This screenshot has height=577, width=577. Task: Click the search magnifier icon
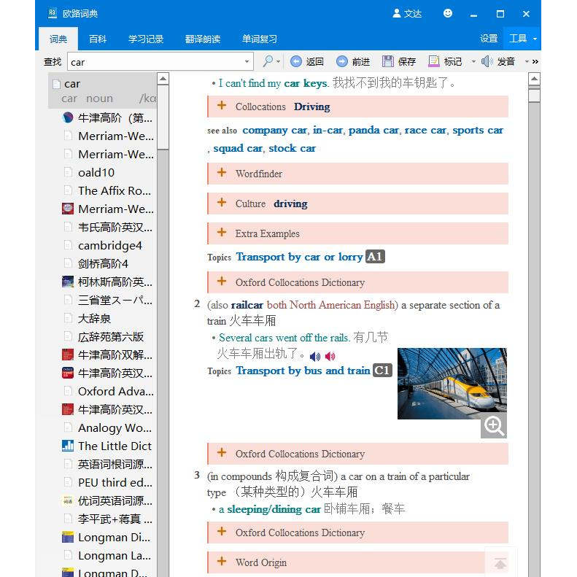(x=268, y=61)
